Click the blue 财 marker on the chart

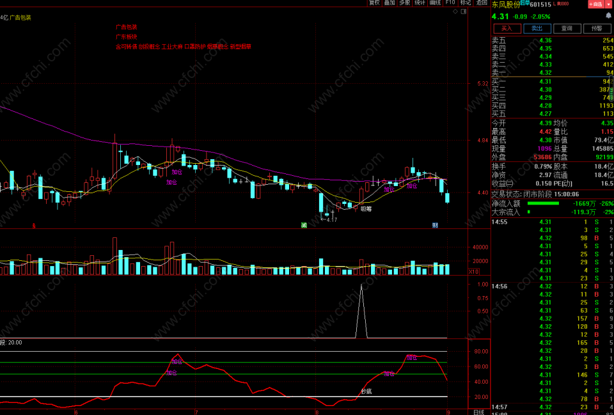coord(435,224)
